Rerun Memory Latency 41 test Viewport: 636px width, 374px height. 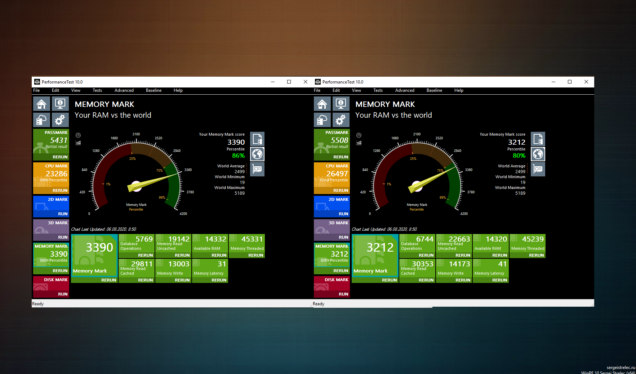coord(500,280)
